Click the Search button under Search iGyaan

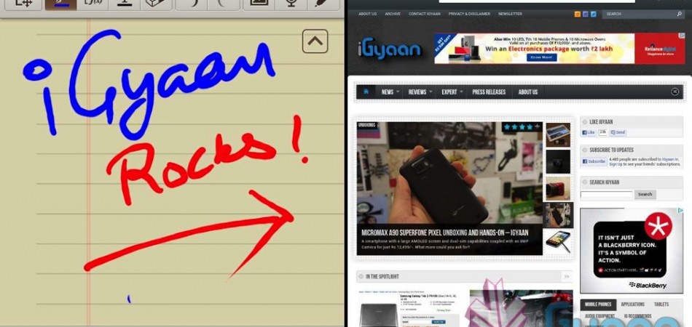point(645,195)
